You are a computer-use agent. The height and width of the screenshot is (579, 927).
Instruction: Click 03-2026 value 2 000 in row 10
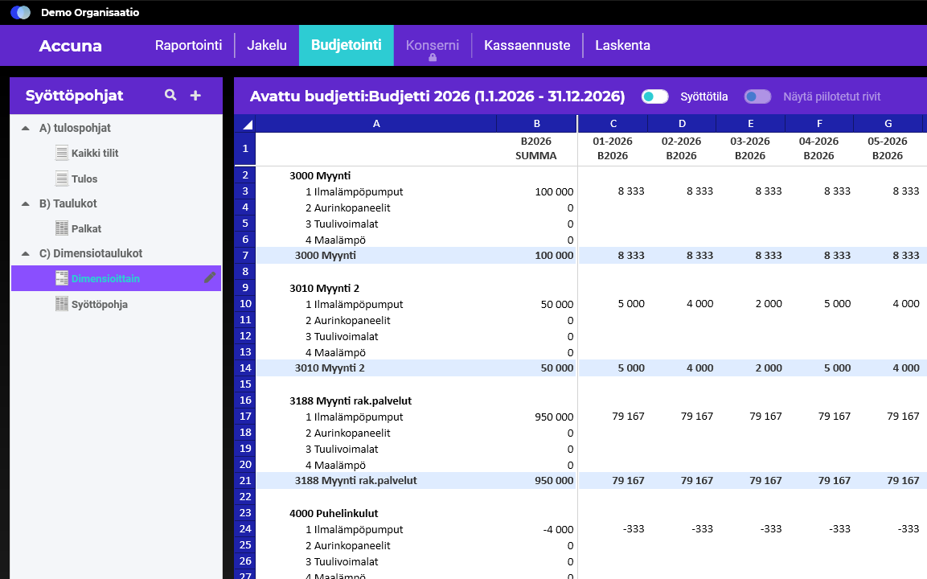click(769, 303)
